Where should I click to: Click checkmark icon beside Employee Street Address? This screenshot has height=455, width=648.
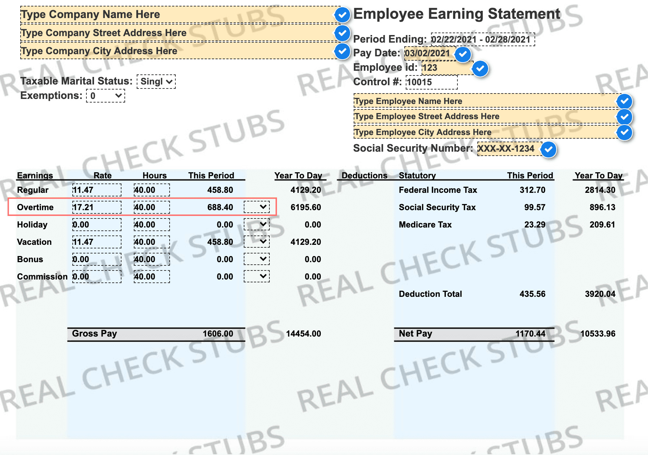click(624, 117)
